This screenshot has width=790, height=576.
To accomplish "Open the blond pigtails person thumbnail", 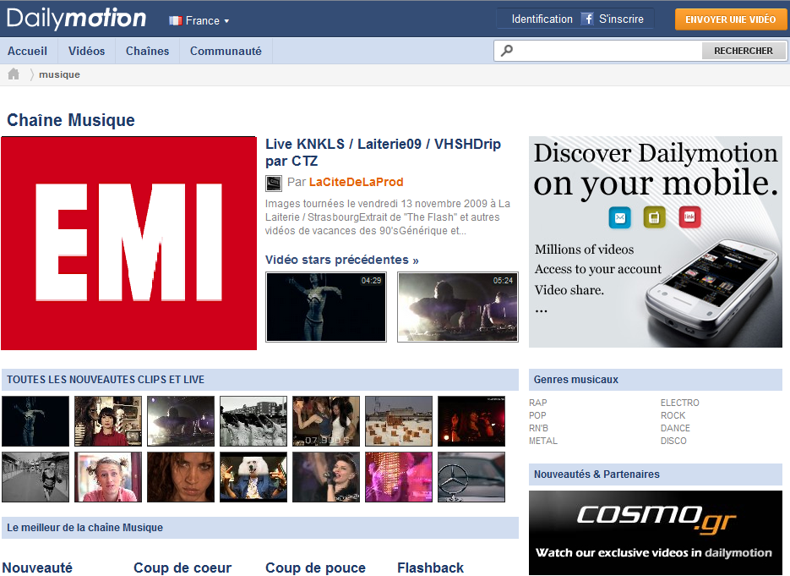I will coord(108,477).
